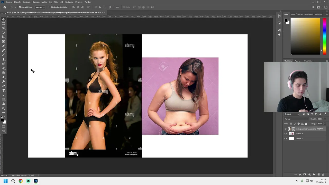Viewport: 329px width, 185px height.
Task: Hide the Katman 0 layer
Action: pos(285,138)
